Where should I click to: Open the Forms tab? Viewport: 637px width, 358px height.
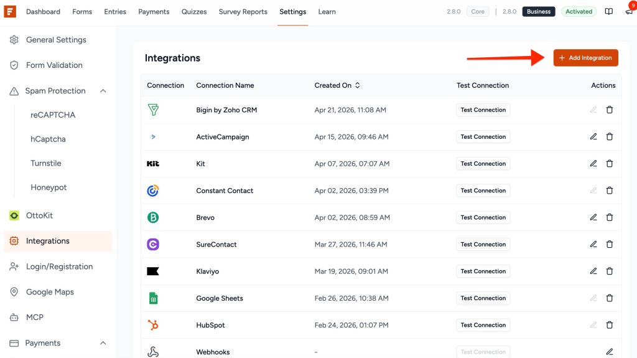coord(82,12)
